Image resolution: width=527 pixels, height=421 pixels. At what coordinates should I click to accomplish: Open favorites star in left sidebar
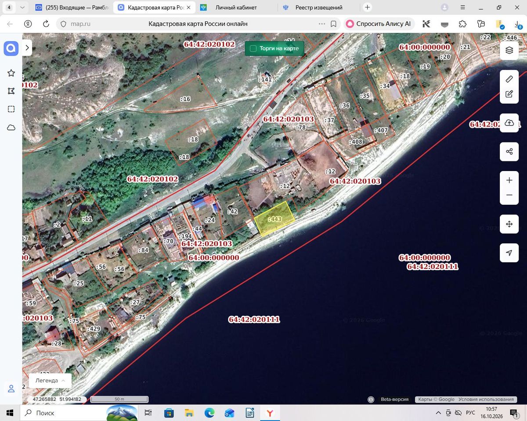tap(11, 73)
